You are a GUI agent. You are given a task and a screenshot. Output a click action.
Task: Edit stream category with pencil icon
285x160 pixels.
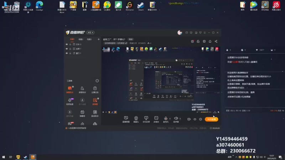pyautogui.click(x=126, y=43)
